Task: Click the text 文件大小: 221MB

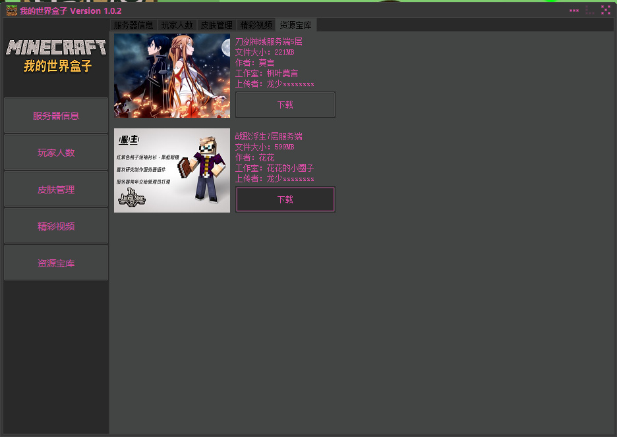Action: pyautogui.click(x=265, y=52)
